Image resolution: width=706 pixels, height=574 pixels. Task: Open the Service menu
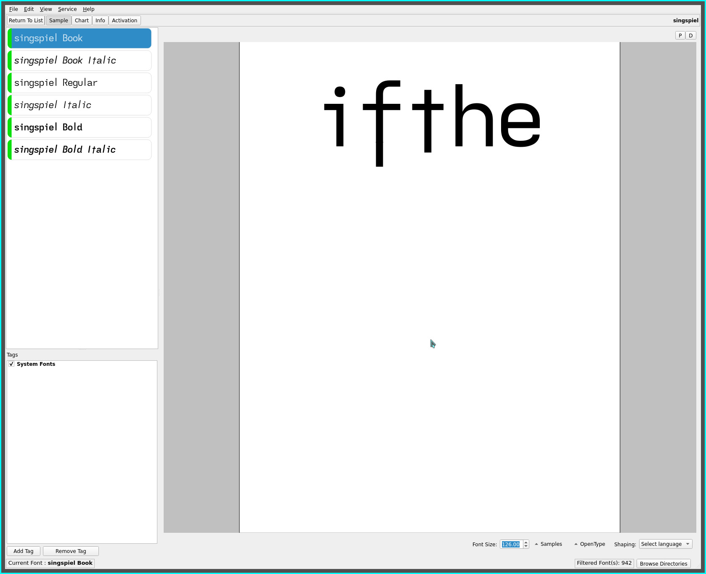pos(67,9)
